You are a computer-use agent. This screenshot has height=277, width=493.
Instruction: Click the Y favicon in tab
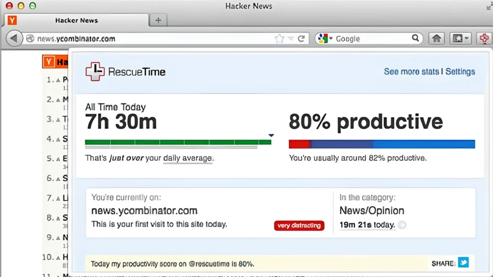pyautogui.click(x=12, y=20)
